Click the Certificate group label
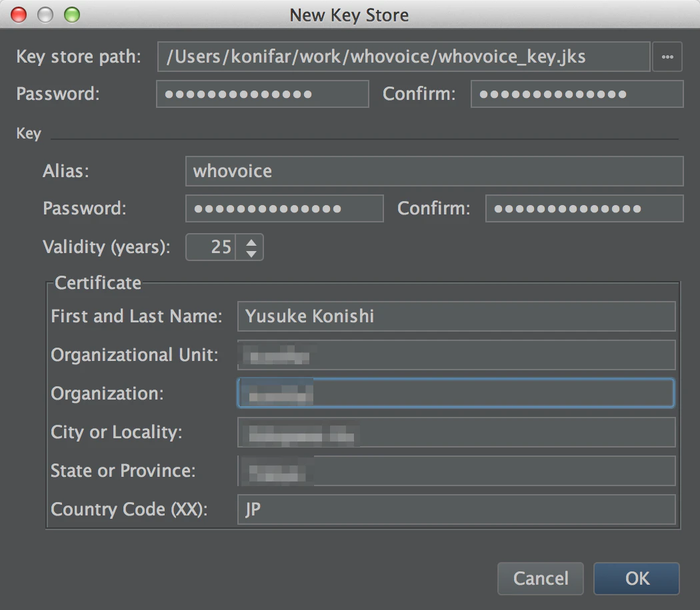 [x=98, y=283]
